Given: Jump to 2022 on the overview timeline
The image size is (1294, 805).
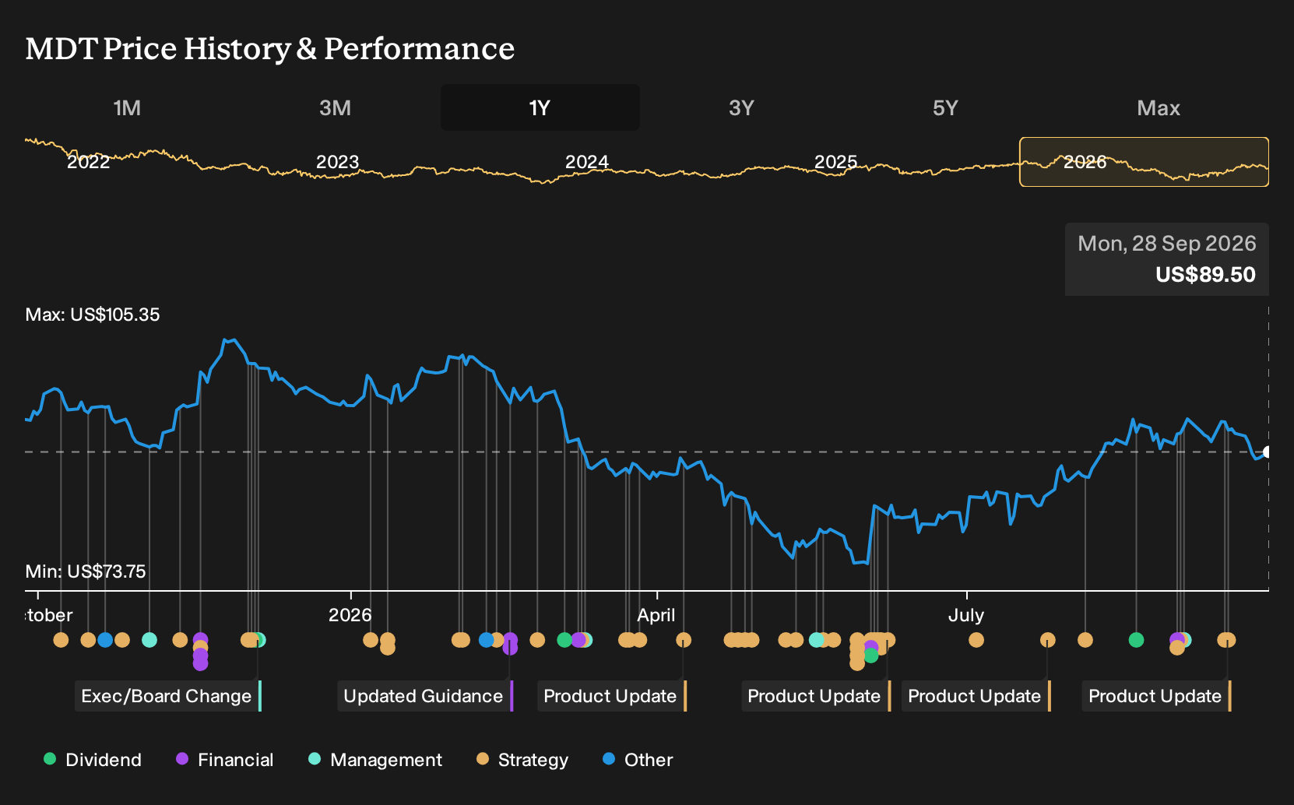Looking at the screenshot, I should pyautogui.click(x=88, y=162).
